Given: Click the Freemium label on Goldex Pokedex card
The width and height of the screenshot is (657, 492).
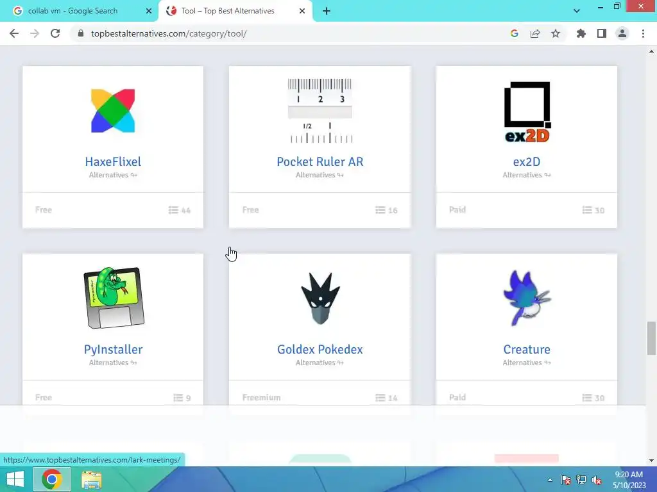Looking at the screenshot, I should click(x=262, y=397).
